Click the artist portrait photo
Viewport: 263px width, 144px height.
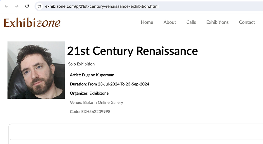point(36,70)
